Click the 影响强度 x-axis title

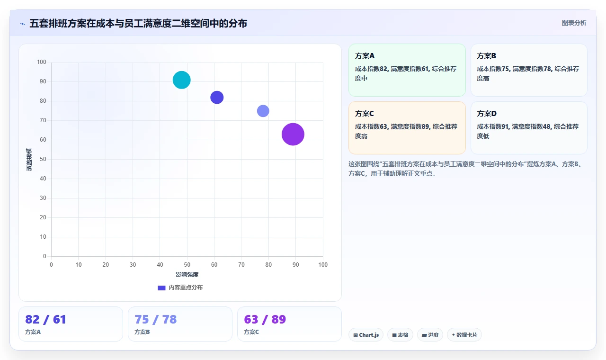pyautogui.click(x=187, y=275)
